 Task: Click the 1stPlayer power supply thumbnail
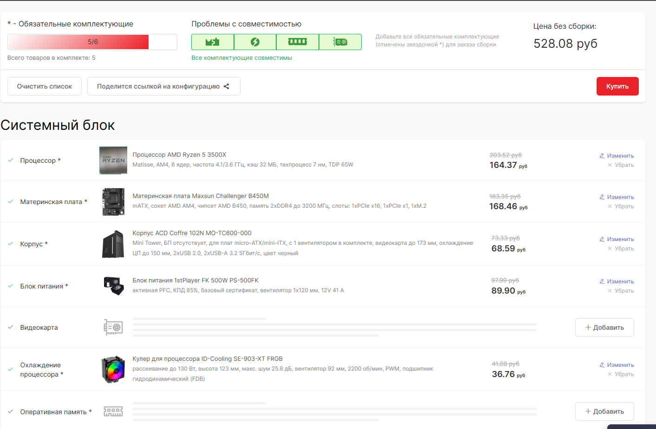[x=113, y=286]
